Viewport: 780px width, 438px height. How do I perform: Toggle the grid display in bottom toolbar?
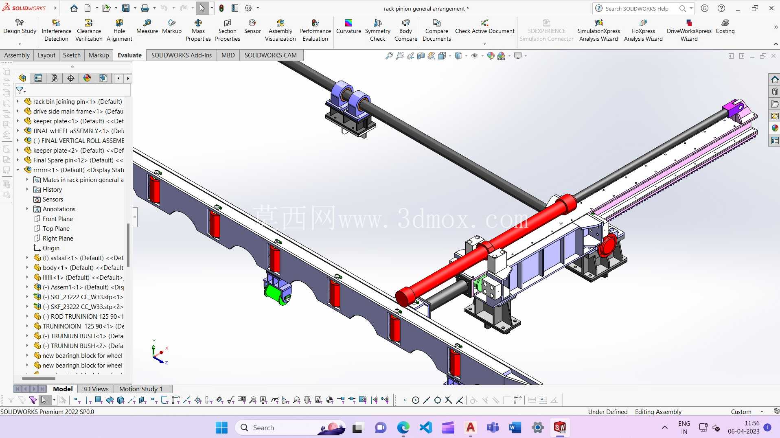tap(543, 400)
